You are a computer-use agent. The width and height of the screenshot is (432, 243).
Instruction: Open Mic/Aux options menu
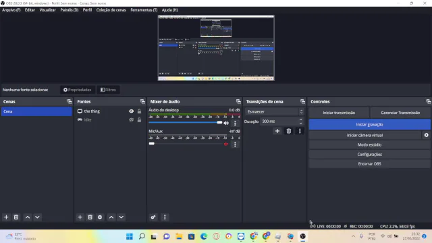pos(235,144)
